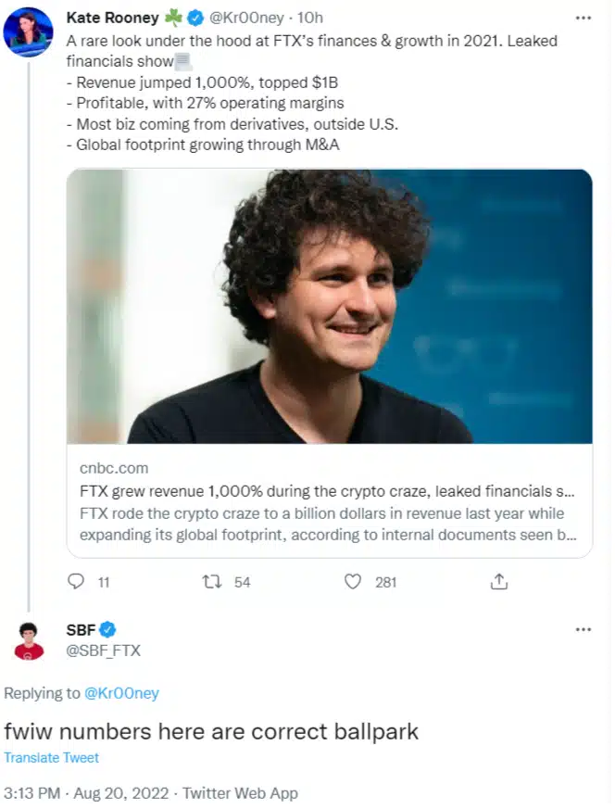Open SBF's profile avatar

coord(29,641)
